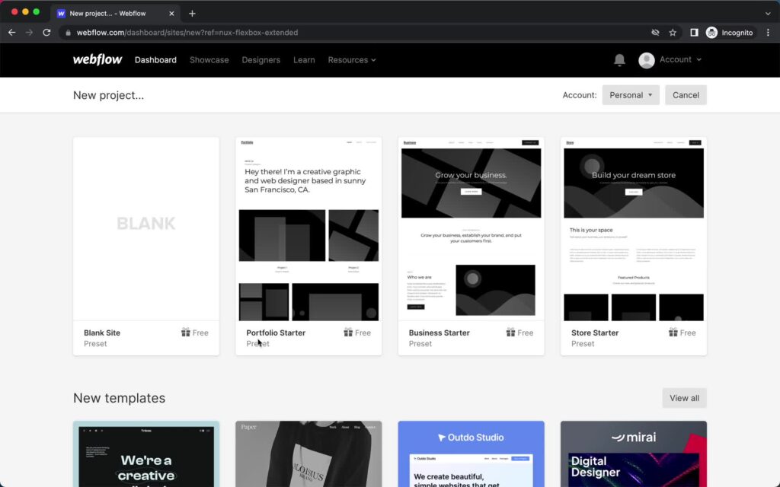Screen dimensions: 780x487
Task: Click View all new templates
Action: pyautogui.click(x=684, y=398)
